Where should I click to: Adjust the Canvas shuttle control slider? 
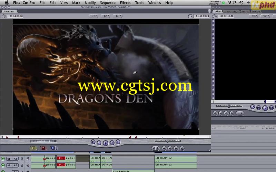(168, 141)
